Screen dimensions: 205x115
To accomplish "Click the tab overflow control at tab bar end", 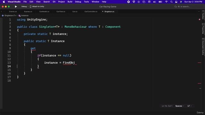I will point(199,11).
